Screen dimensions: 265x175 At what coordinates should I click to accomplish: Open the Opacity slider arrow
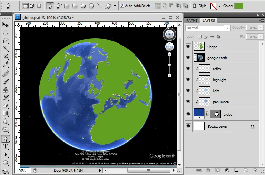[261, 28]
